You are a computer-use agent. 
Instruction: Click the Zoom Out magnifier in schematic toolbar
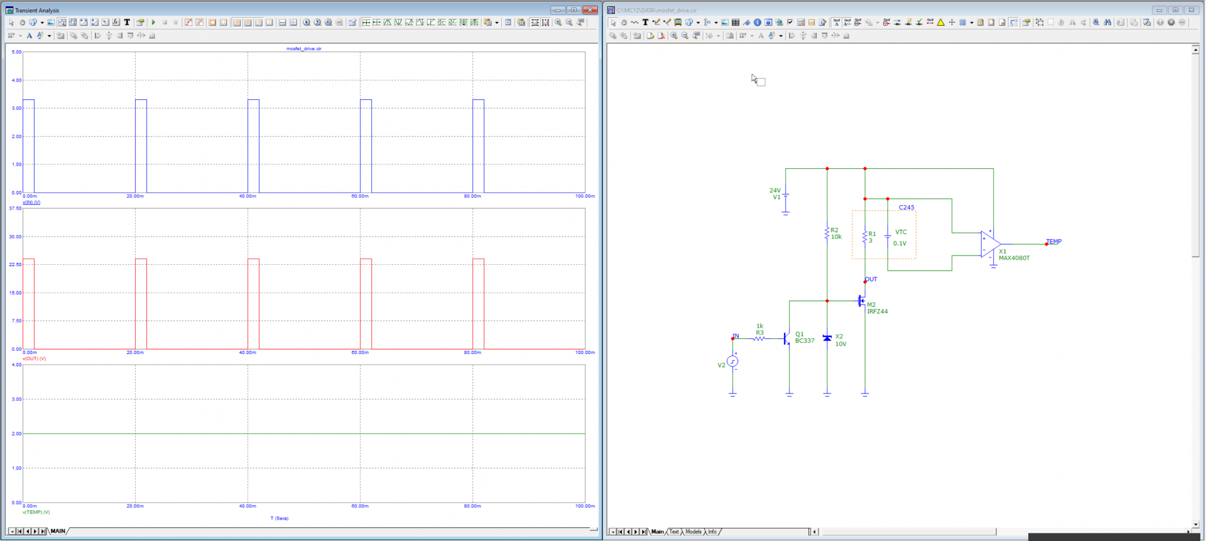coord(685,36)
